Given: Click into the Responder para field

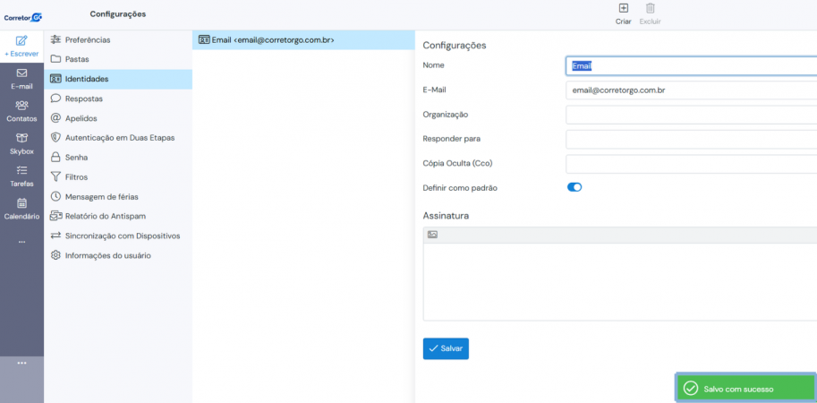Looking at the screenshot, I should point(691,139).
